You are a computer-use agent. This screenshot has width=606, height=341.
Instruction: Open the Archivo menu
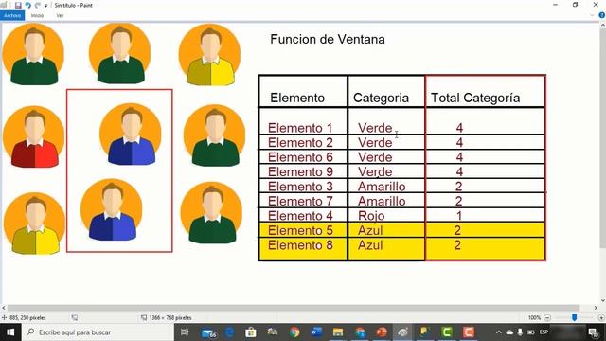tap(12, 15)
